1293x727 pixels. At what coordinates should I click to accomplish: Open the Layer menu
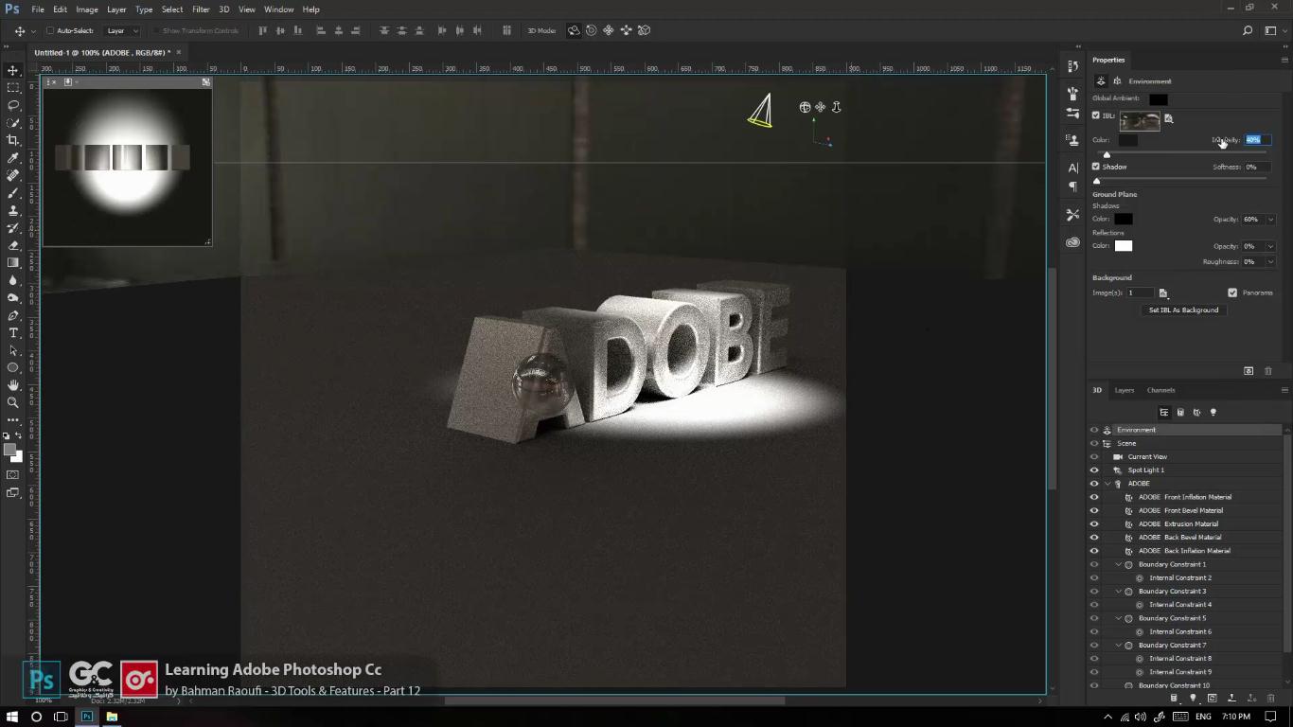116,9
